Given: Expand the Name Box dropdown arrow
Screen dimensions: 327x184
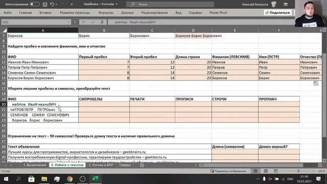Looking at the screenshot, I should [69, 22].
